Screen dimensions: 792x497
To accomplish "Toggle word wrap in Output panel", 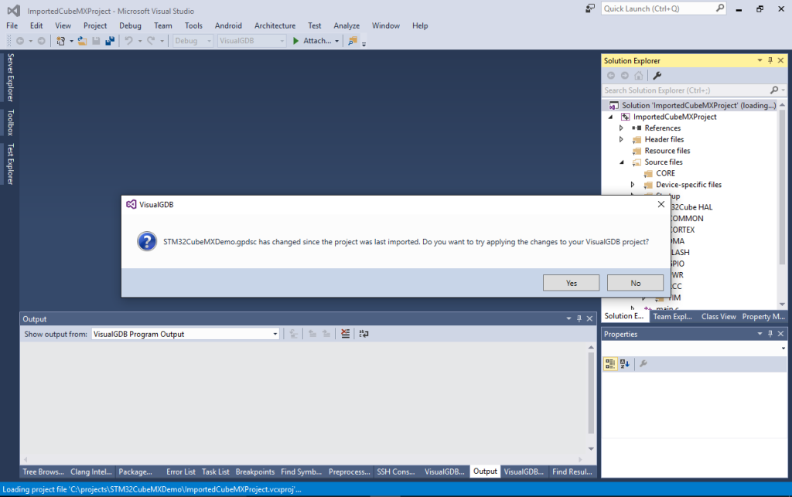I will tap(364, 334).
